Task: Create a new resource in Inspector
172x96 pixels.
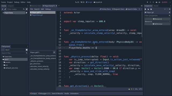Action: pos(145,9)
